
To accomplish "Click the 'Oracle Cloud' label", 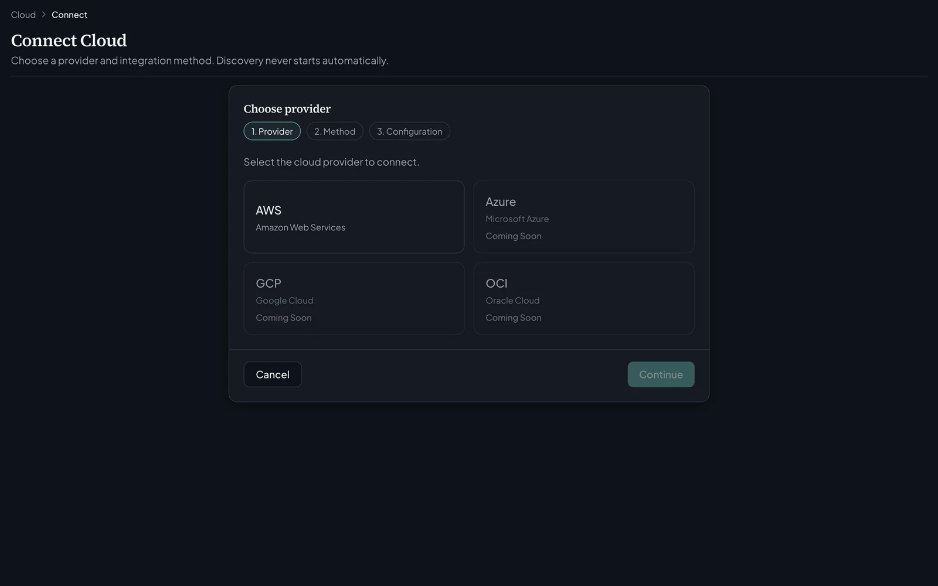I will coord(512,301).
